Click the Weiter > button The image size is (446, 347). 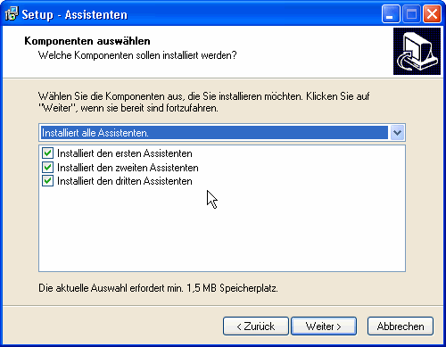(324, 326)
